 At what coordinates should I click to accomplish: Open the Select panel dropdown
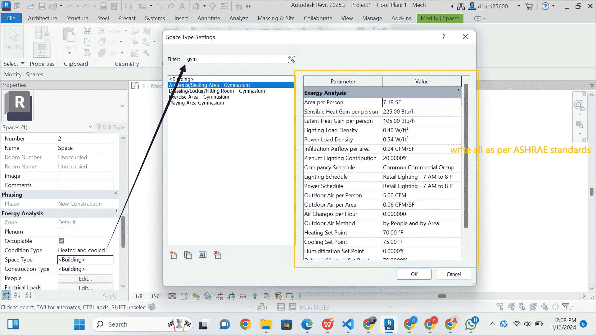(x=23, y=64)
